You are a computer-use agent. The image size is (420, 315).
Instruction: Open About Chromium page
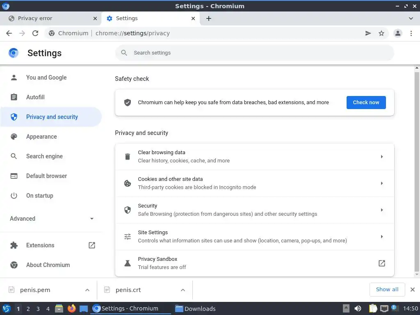pyautogui.click(x=51, y=265)
